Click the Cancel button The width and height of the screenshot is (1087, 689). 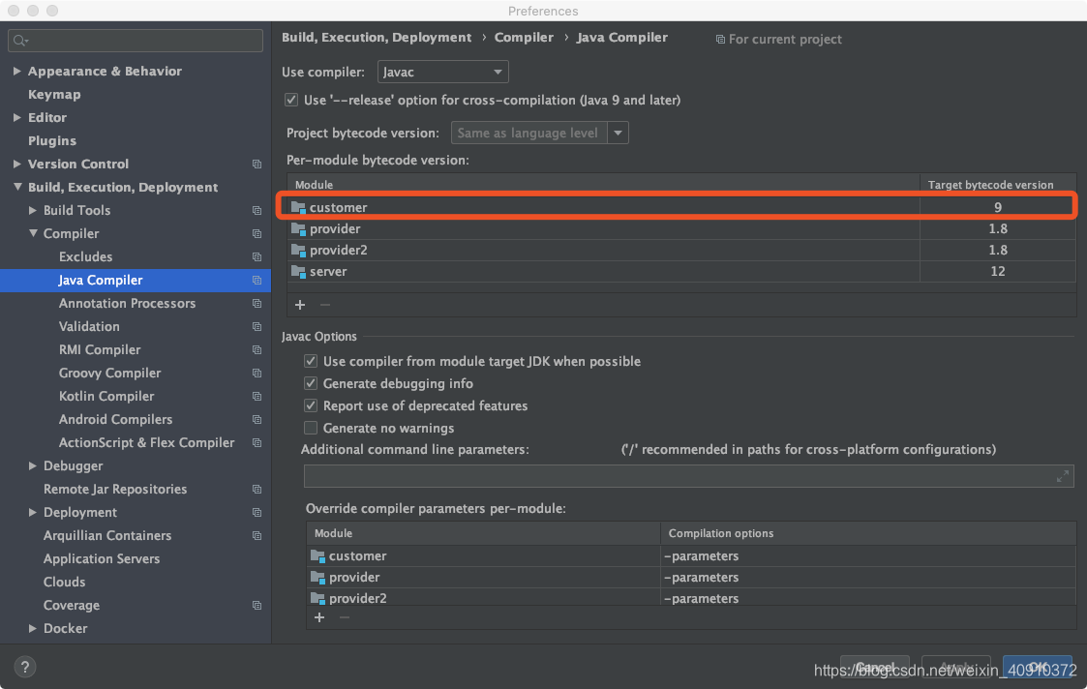click(x=874, y=667)
